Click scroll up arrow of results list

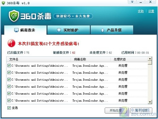150,59
